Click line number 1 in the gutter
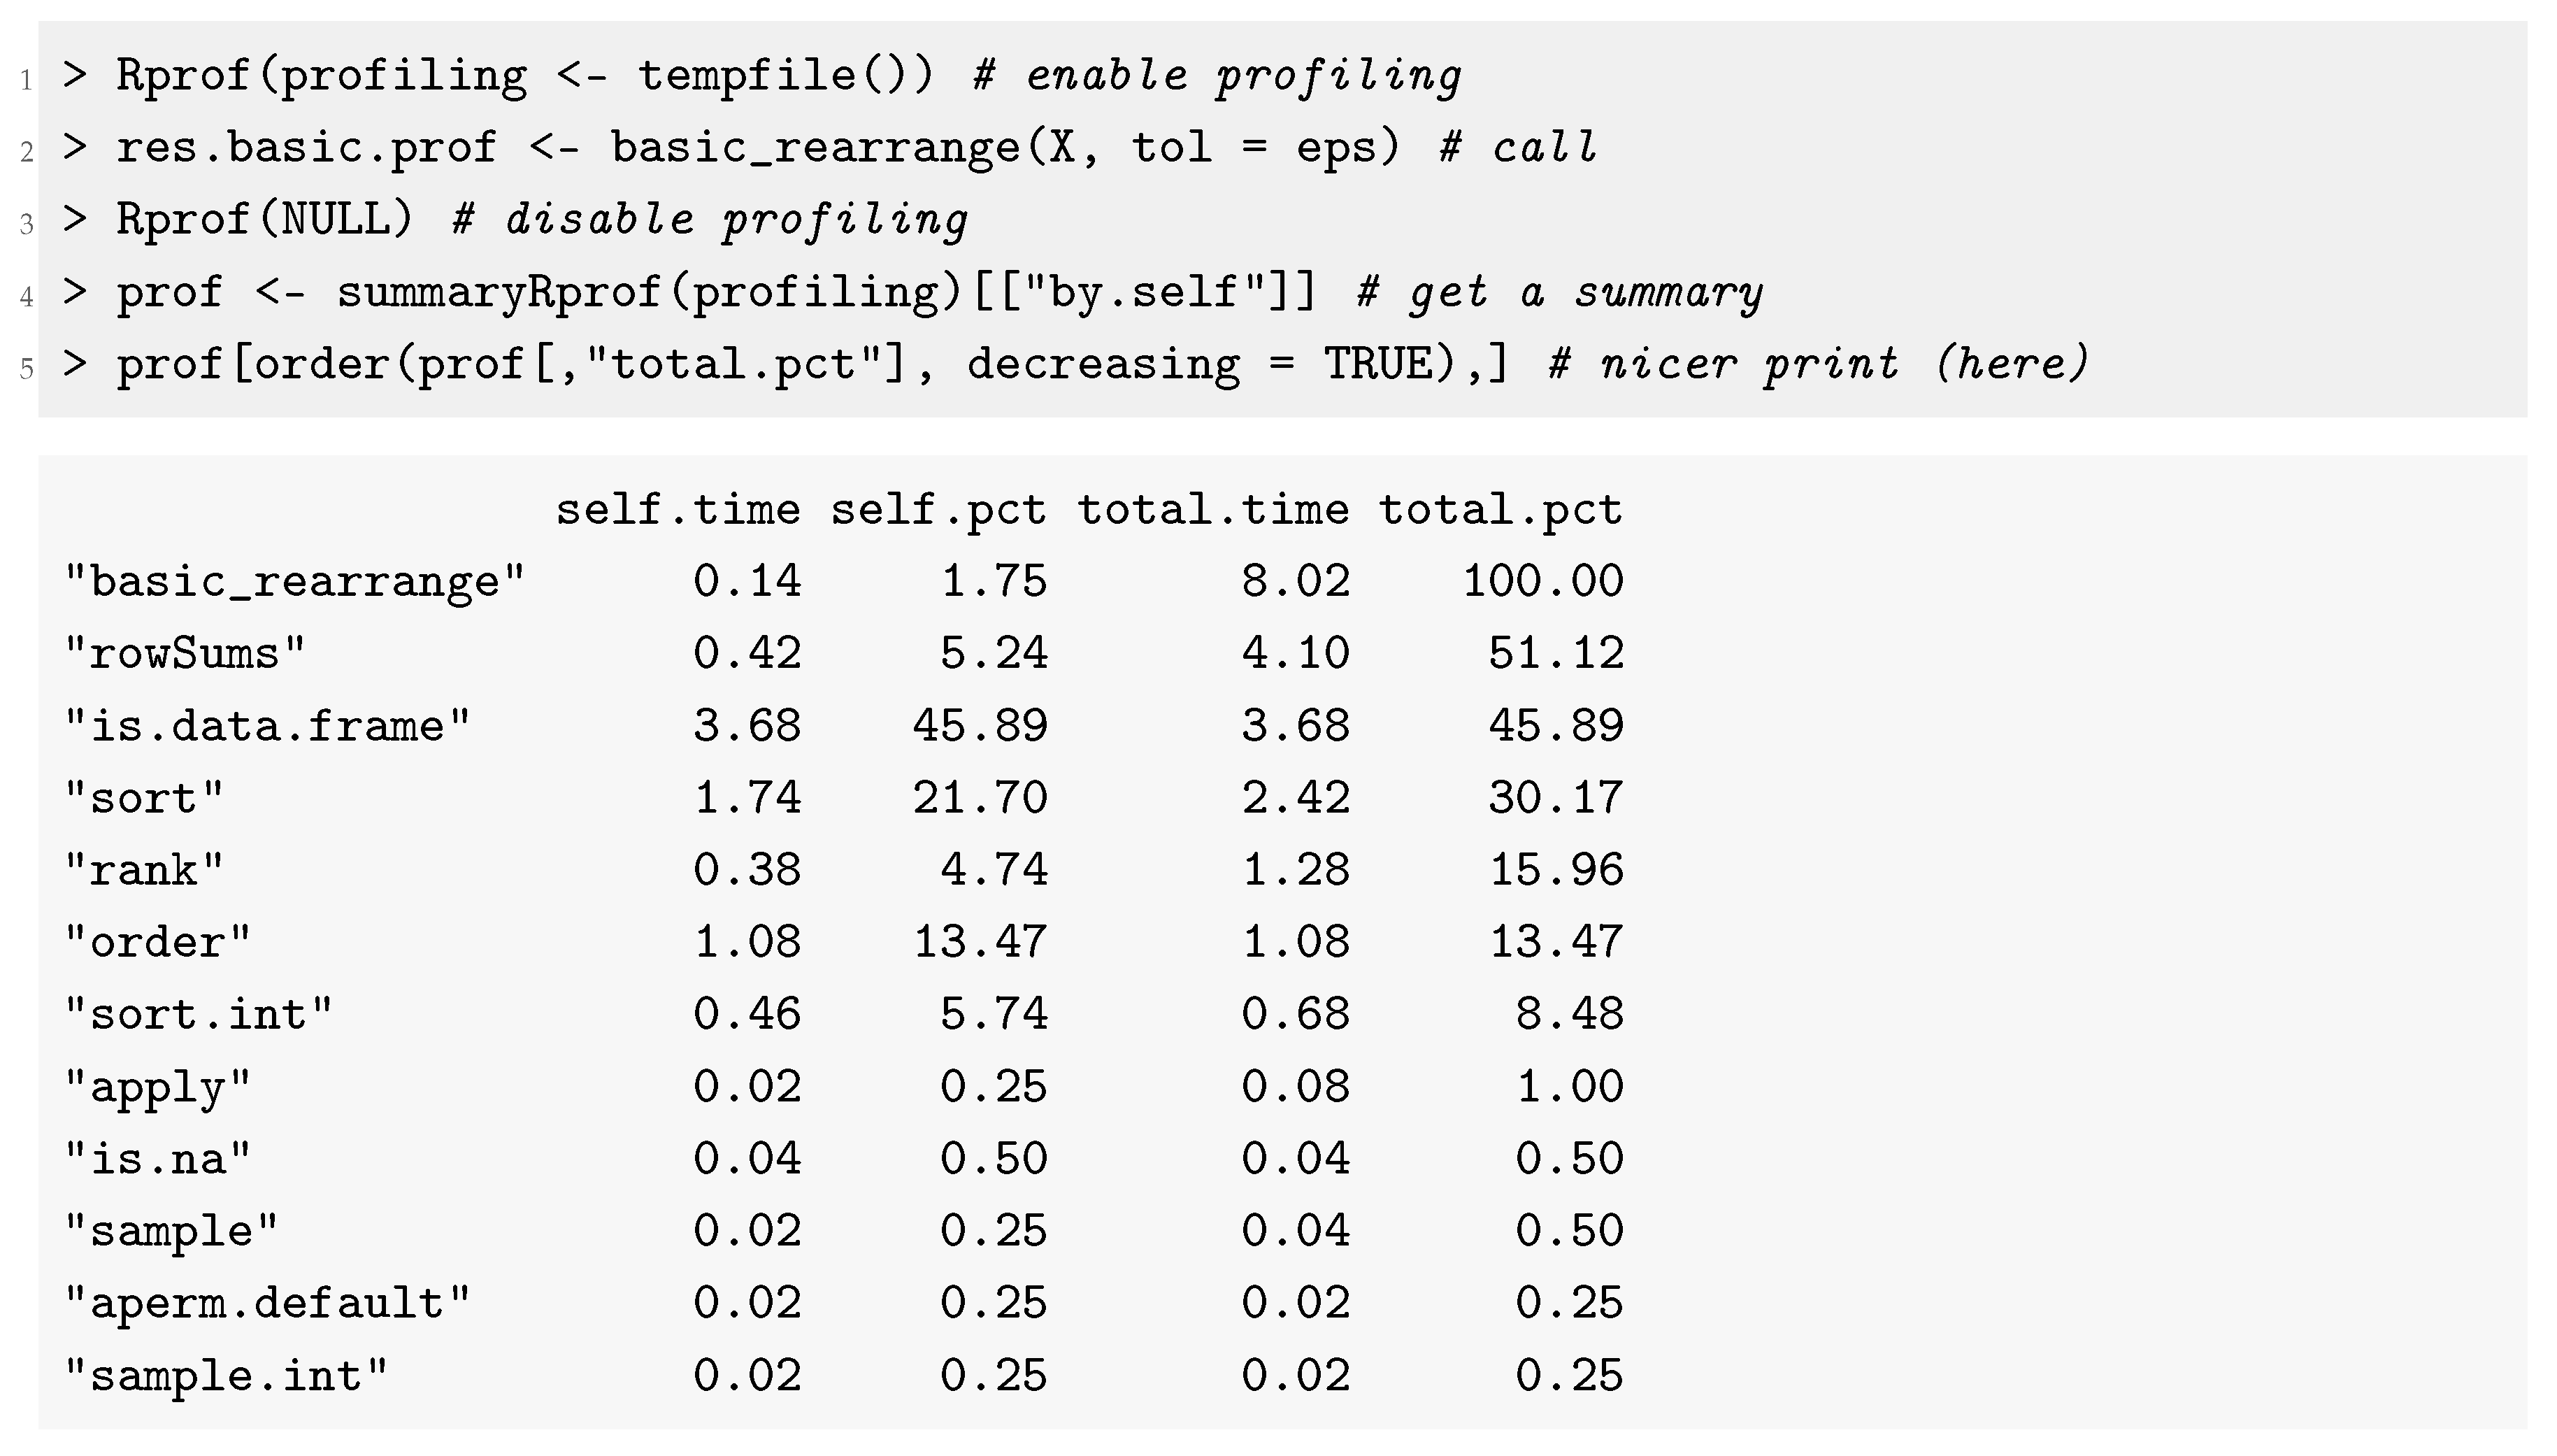Image resolution: width=2557 pixels, height=1456 pixels. [26, 80]
